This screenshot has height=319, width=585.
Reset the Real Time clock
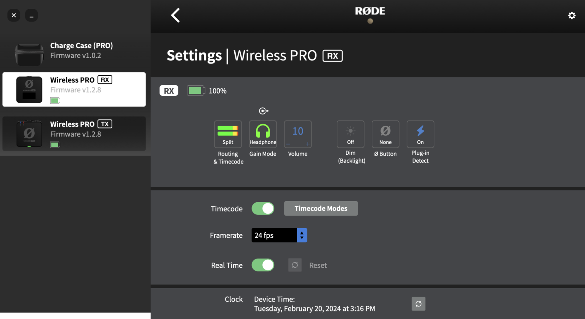(x=295, y=265)
